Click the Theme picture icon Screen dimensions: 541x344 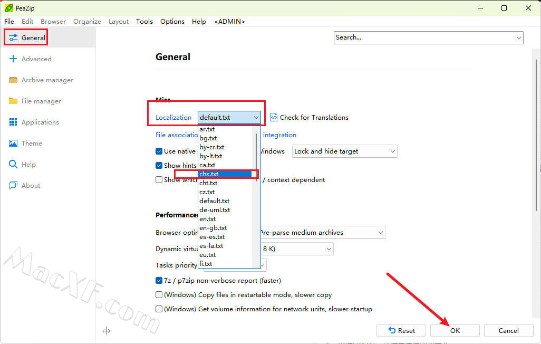pyautogui.click(x=13, y=143)
